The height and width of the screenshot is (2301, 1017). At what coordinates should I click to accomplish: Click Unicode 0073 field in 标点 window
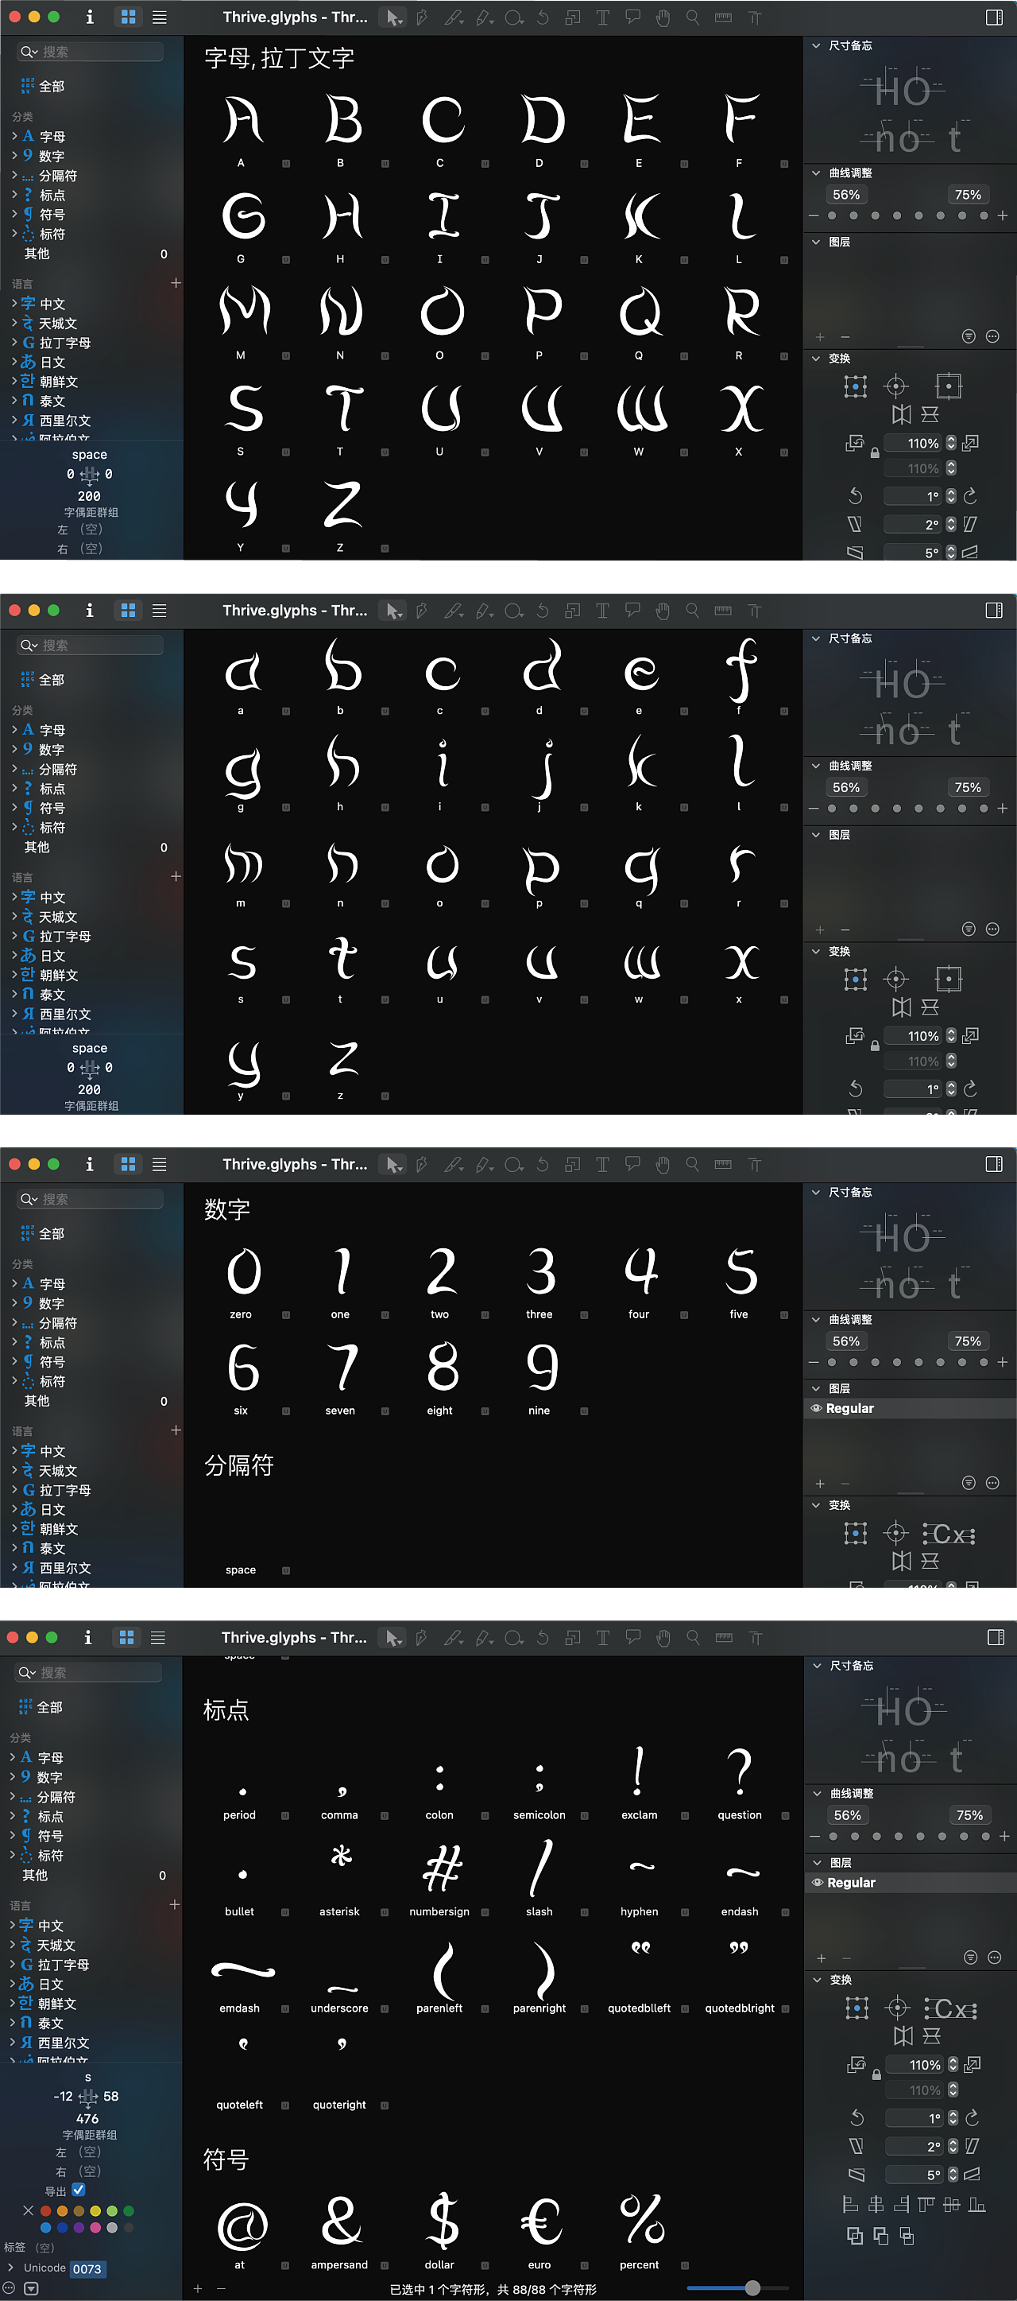coord(87,2269)
